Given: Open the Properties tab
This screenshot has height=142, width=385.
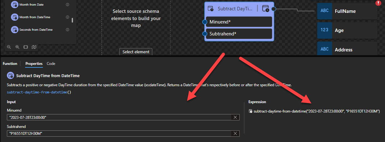Looking at the screenshot, I should pos(34,64).
